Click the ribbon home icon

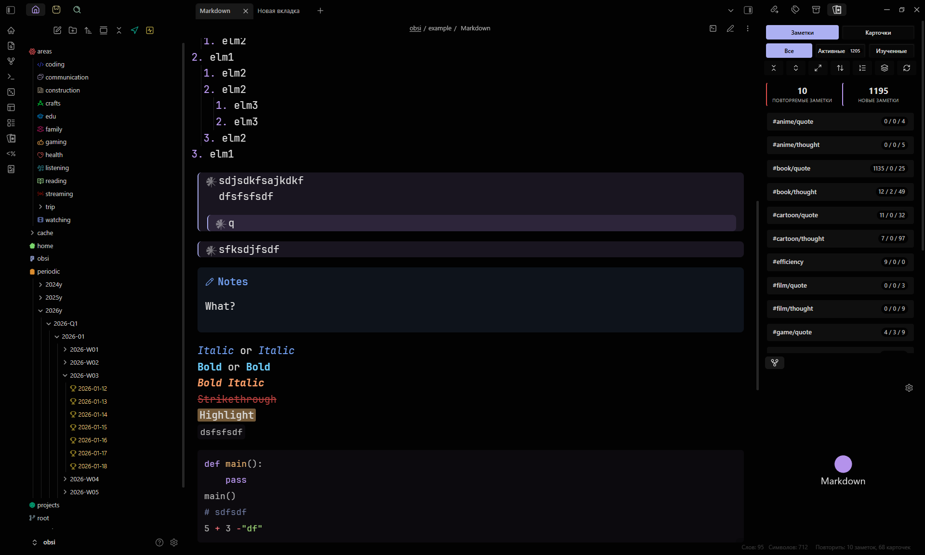[11, 30]
